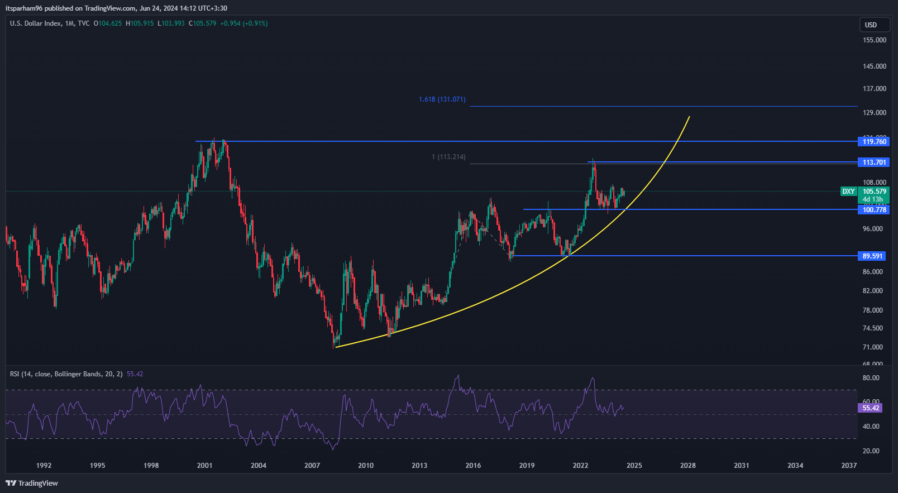Click the 4d 13h countdown label
The image size is (898, 493).
(x=873, y=199)
